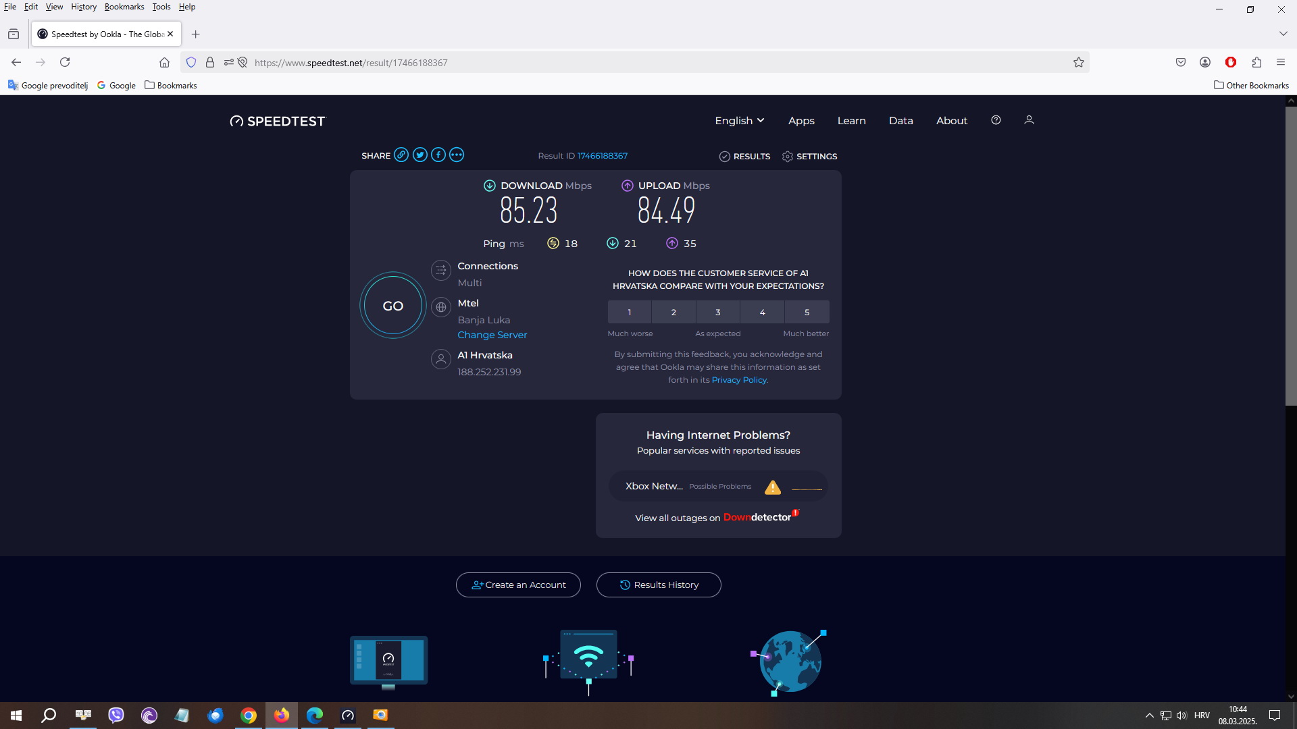Show hidden system tray icons
This screenshot has width=1297, height=729.
point(1149,715)
